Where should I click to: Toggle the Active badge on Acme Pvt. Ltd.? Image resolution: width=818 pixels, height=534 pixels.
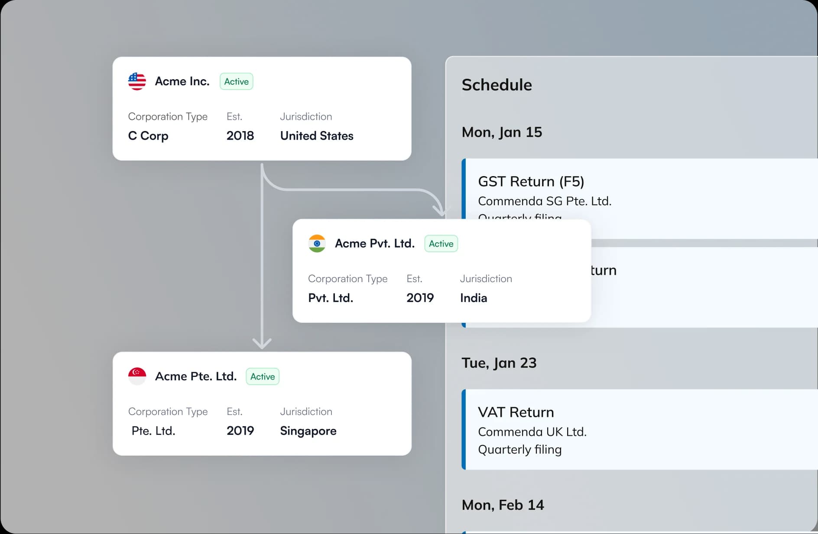coord(441,244)
